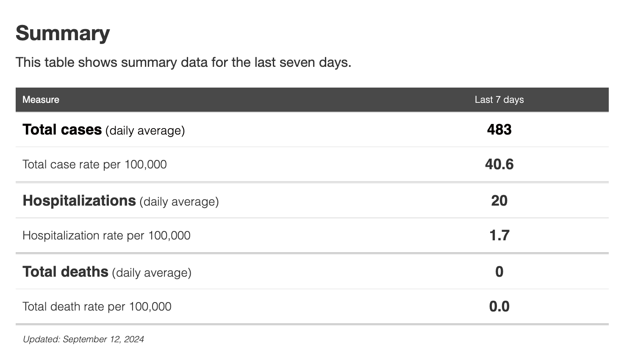Select the Measure column header

(x=41, y=100)
